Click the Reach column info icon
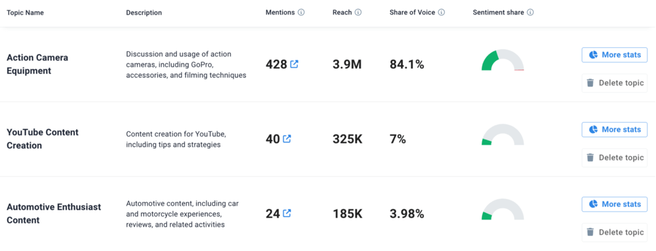656x251 pixels. coord(358,12)
